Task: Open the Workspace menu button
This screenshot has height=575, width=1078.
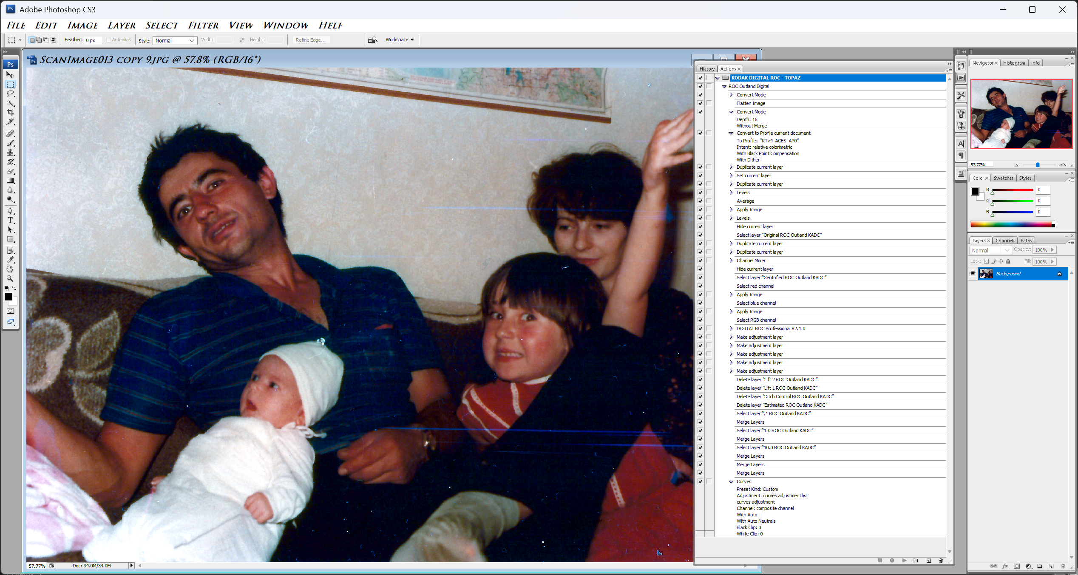Action: click(x=400, y=40)
